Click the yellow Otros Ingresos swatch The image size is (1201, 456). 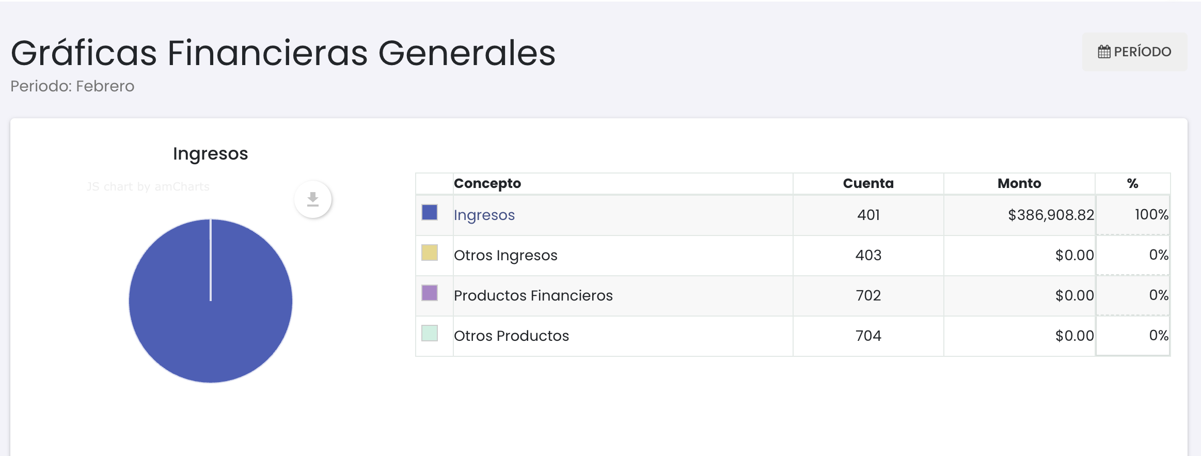pyautogui.click(x=430, y=253)
